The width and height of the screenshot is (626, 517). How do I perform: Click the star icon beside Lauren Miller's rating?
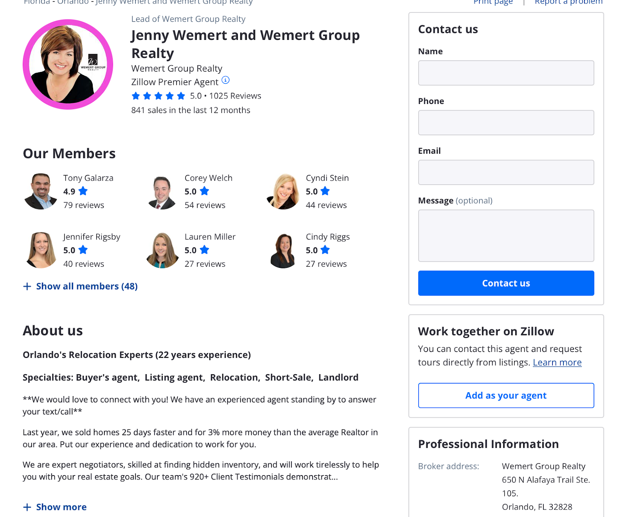[x=204, y=250]
